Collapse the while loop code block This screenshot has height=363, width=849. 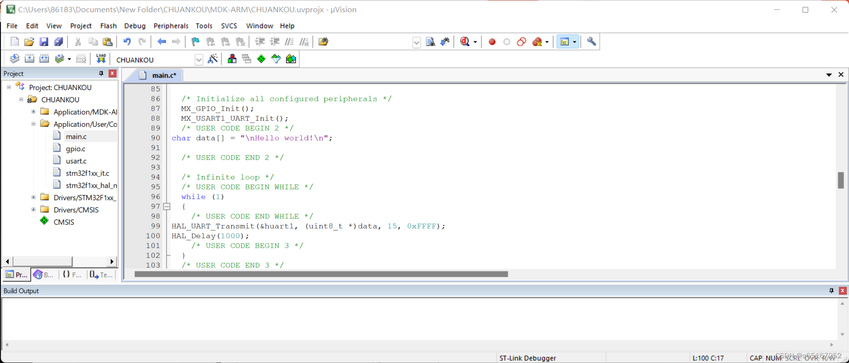click(167, 206)
